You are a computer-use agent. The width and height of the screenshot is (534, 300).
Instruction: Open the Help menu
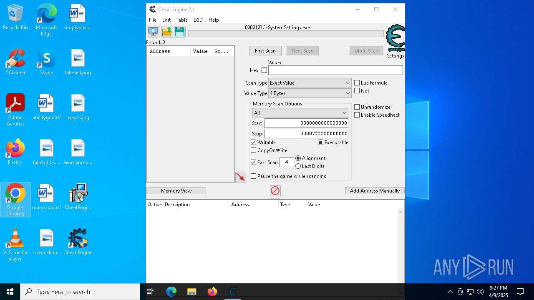pos(214,20)
